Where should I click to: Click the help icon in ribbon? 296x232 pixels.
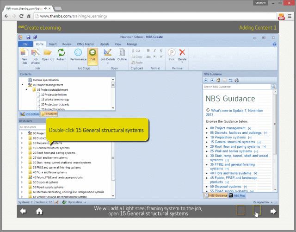click(274, 44)
